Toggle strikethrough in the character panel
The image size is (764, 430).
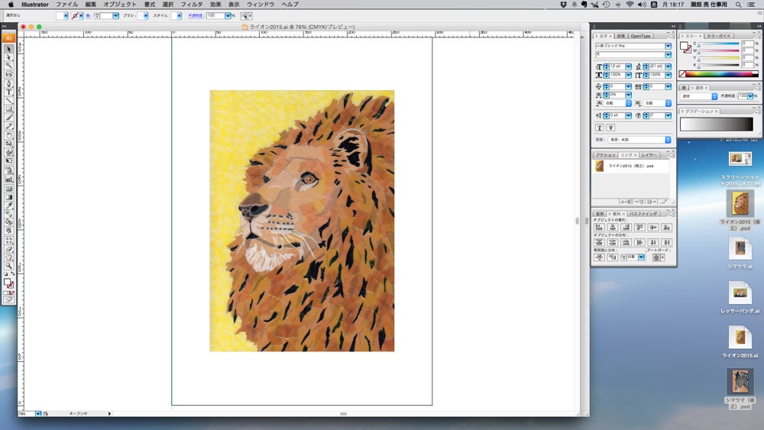pyautogui.click(x=611, y=128)
